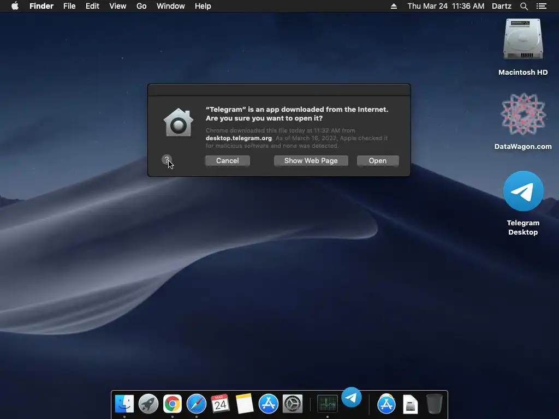Click the help question mark button
This screenshot has width=559, height=419.
pyautogui.click(x=166, y=160)
